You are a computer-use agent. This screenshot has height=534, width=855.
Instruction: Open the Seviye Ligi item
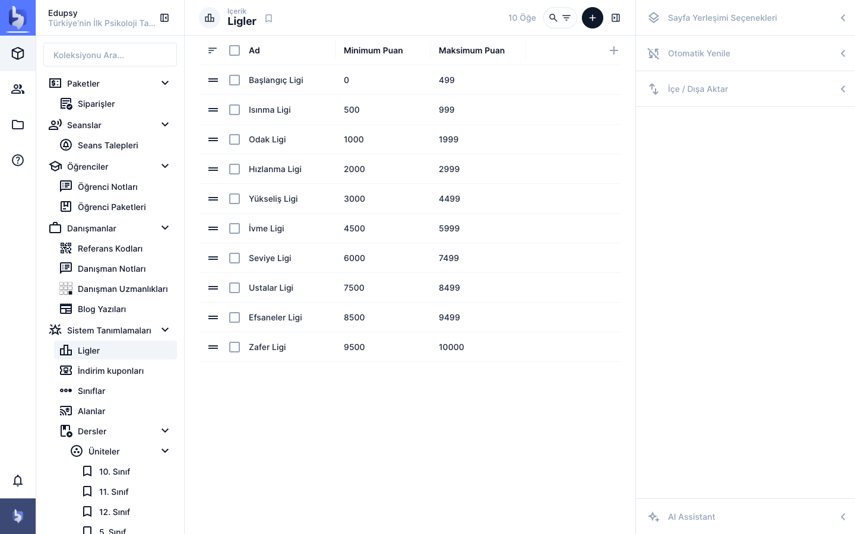click(270, 258)
